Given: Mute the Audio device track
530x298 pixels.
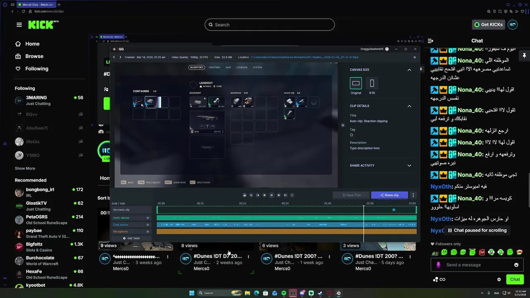Looking at the screenshot, I should pos(147,218).
